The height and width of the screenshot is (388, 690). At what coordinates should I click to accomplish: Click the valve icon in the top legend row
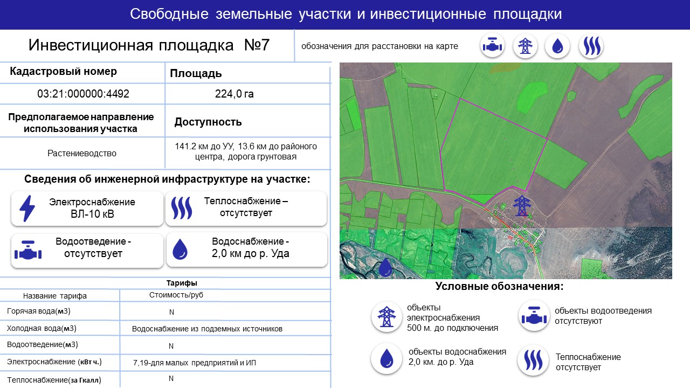(x=492, y=46)
